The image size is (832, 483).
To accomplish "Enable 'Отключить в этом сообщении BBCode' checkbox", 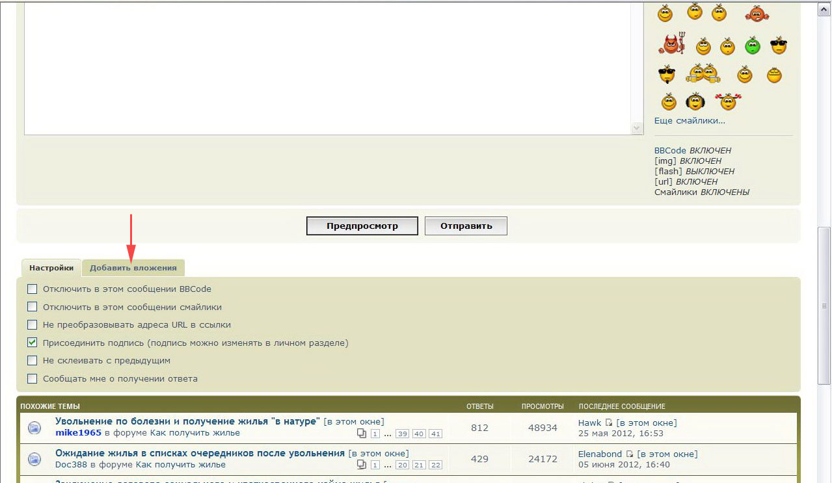I will coord(32,289).
